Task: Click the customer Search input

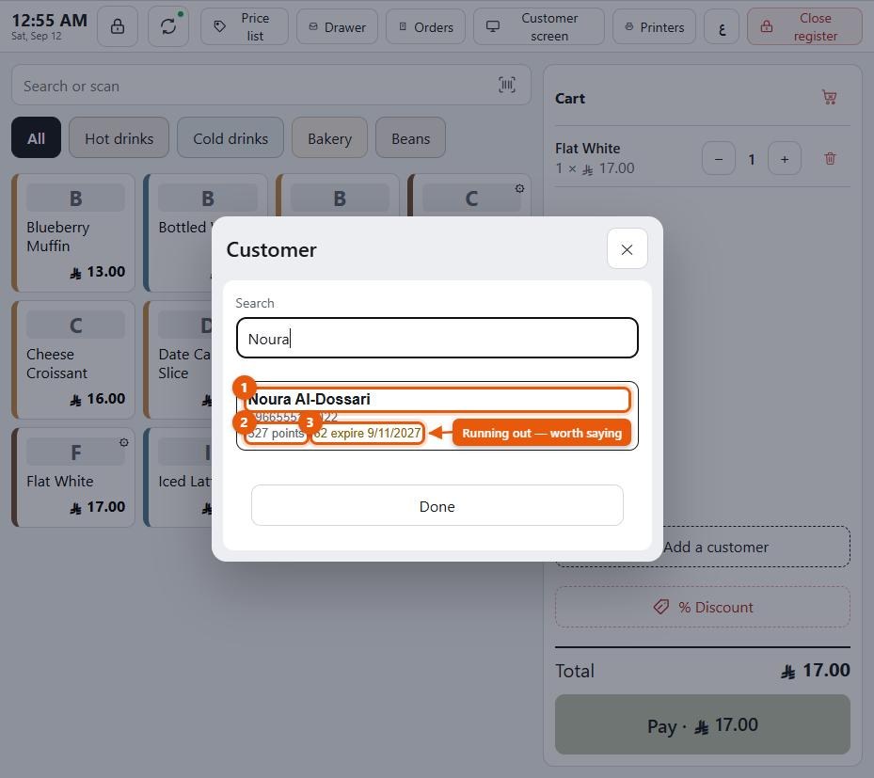Action: (437, 338)
